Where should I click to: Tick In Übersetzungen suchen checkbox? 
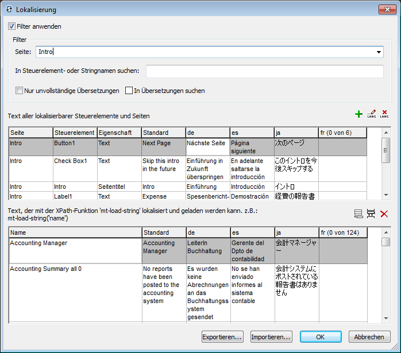pyautogui.click(x=129, y=91)
